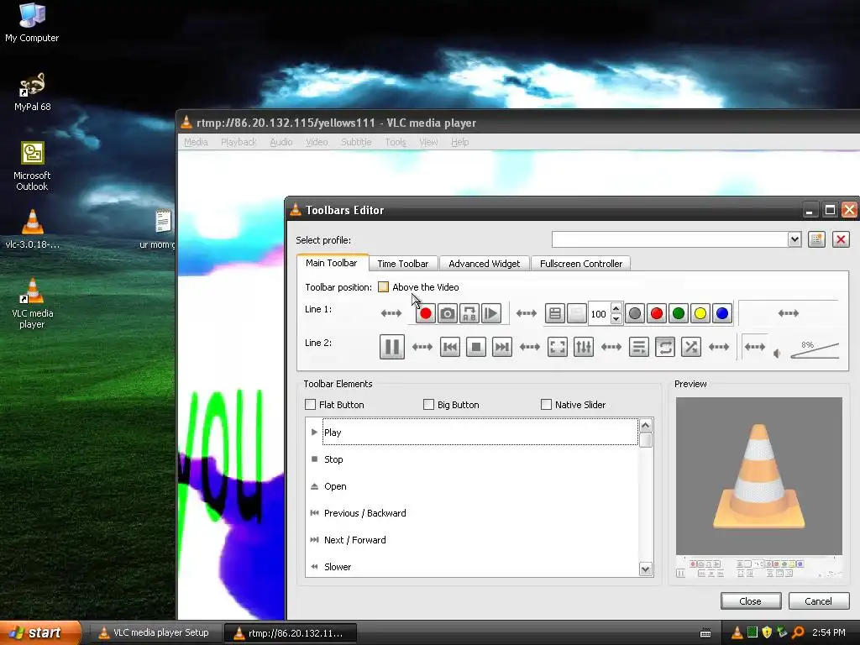
Task: Open the Tools menu in VLC
Action: click(396, 142)
